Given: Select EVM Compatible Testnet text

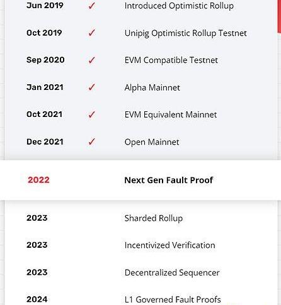Looking at the screenshot, I should click(171, 60).
